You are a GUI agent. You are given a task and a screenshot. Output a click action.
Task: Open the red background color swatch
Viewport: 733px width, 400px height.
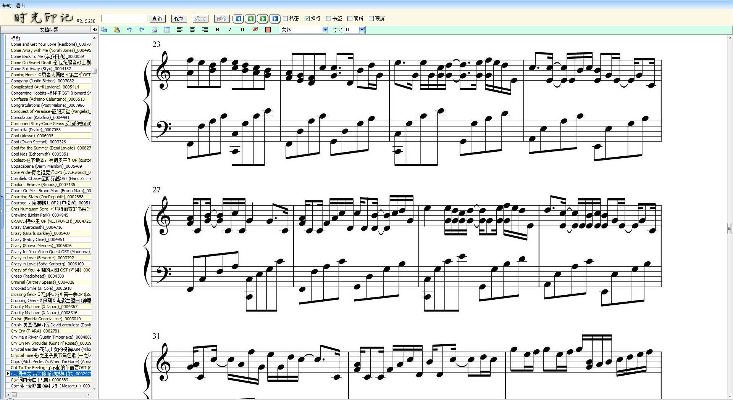point(268,30)
